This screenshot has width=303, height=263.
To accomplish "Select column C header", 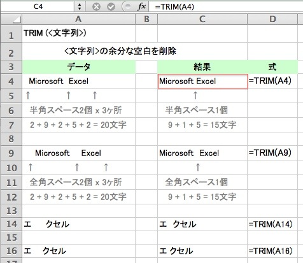I will [202, 19].
